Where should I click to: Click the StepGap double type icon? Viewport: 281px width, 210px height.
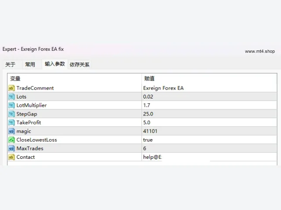(11, 114)
